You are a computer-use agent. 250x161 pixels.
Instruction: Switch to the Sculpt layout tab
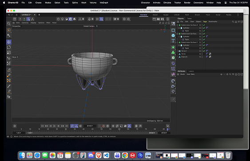[166, 15]
